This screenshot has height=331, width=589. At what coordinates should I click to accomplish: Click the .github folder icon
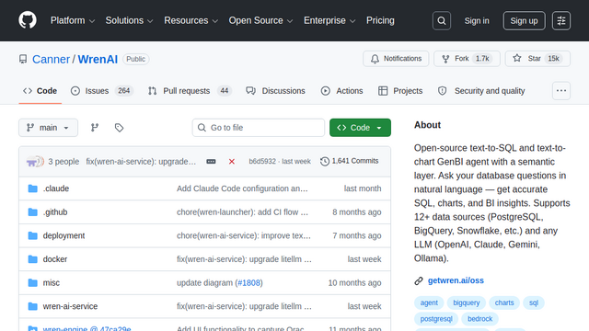click(x=33, y=212)
